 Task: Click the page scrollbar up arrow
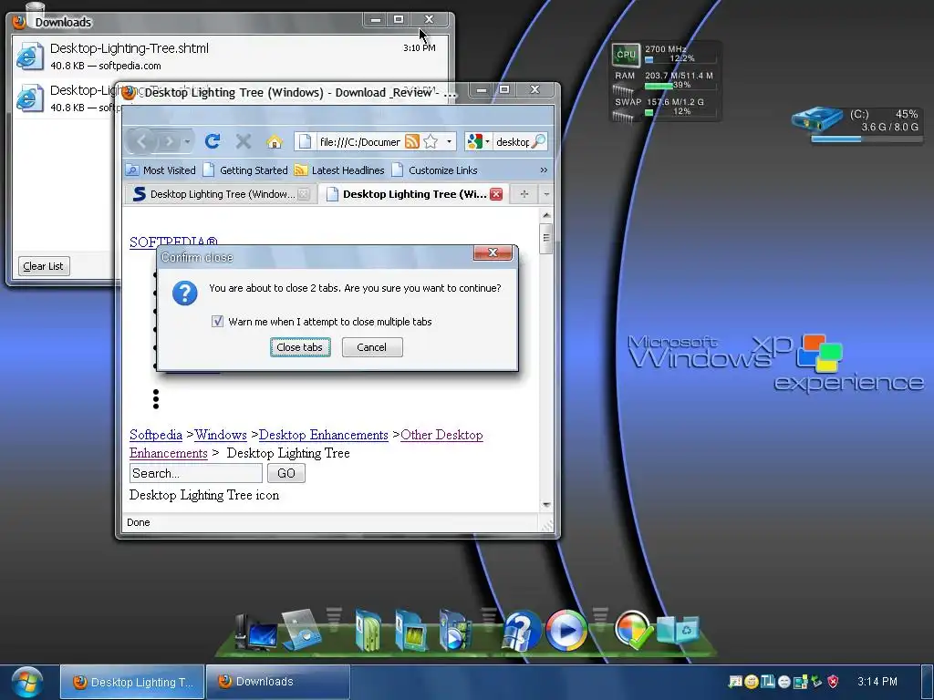tap(546, 215)
